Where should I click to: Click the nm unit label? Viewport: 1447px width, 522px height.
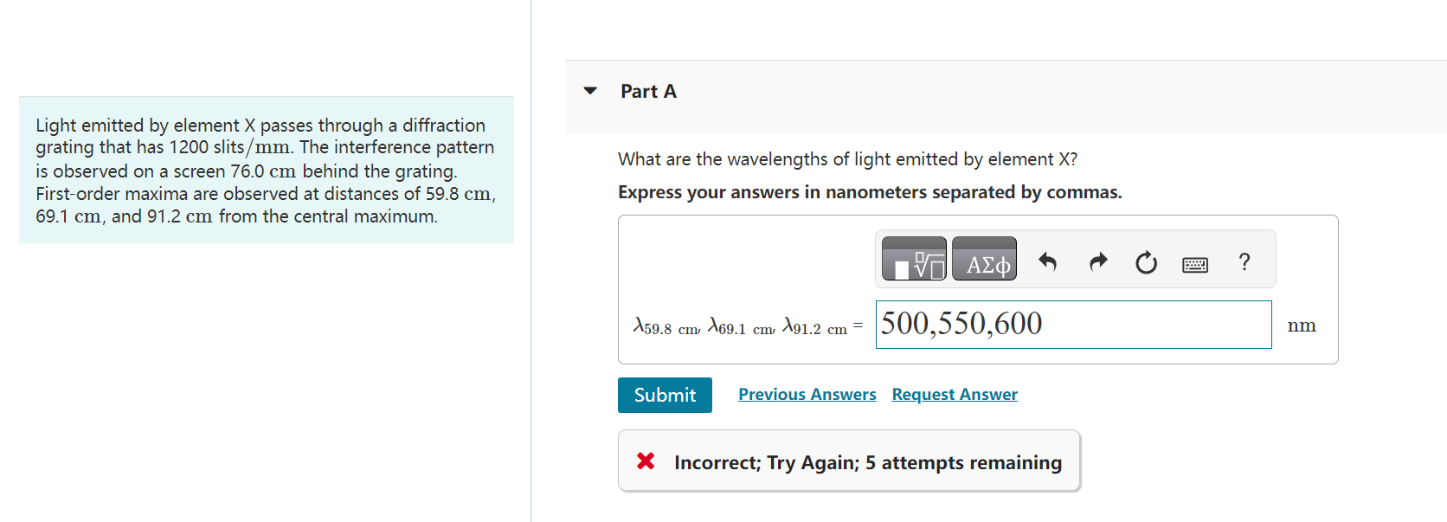click(1302, 325)
